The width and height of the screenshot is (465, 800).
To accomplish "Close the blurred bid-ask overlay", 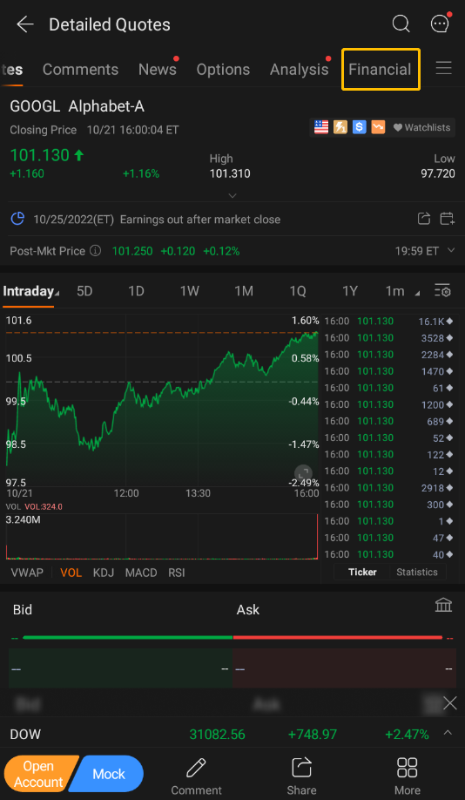I will pos(449,704).
